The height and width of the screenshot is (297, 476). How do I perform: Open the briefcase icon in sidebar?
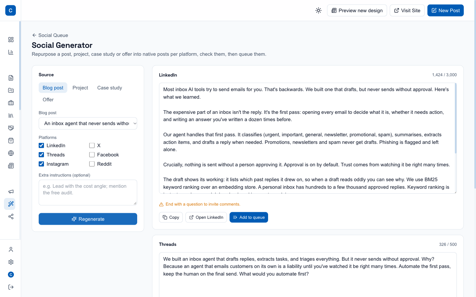point(11,103)
